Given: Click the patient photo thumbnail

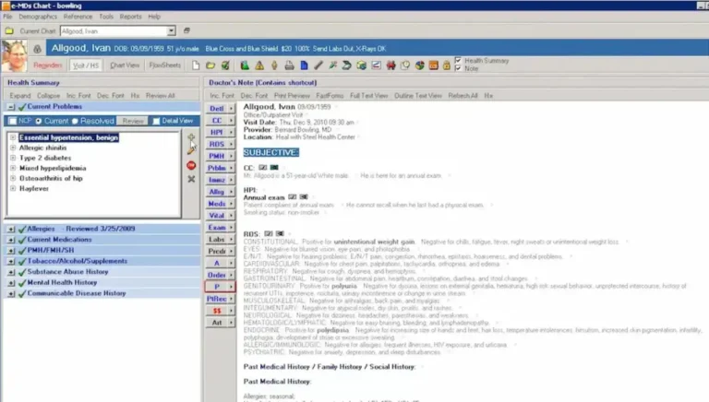Looking at the screenshot, I should 14,56.
